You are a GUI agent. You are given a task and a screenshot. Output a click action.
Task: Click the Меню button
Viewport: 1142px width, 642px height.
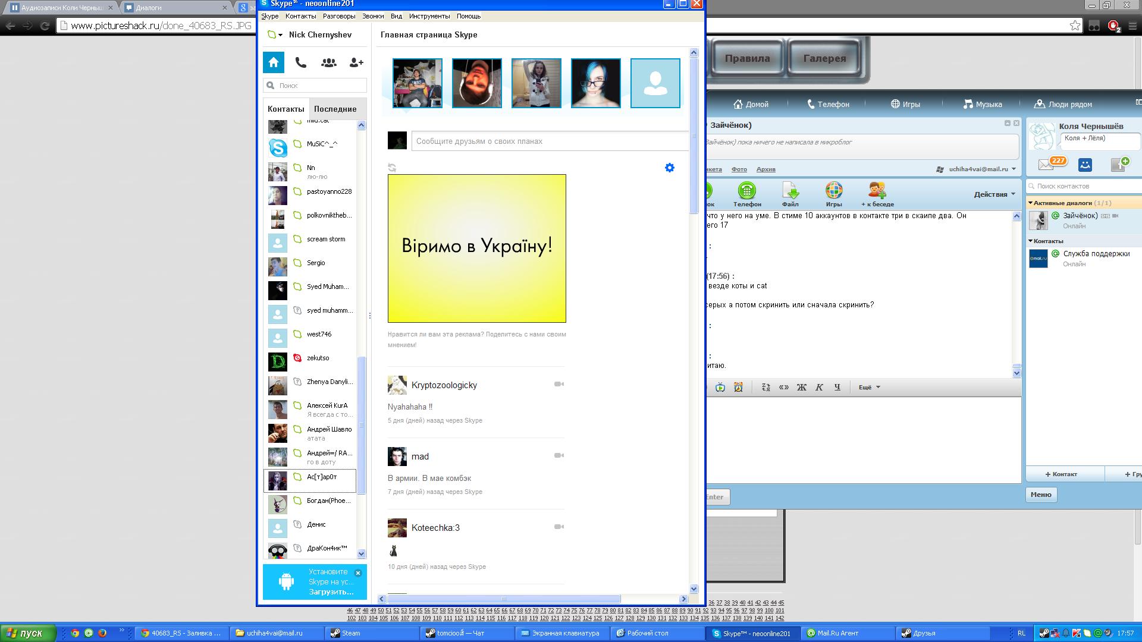tap(1041, 495)
